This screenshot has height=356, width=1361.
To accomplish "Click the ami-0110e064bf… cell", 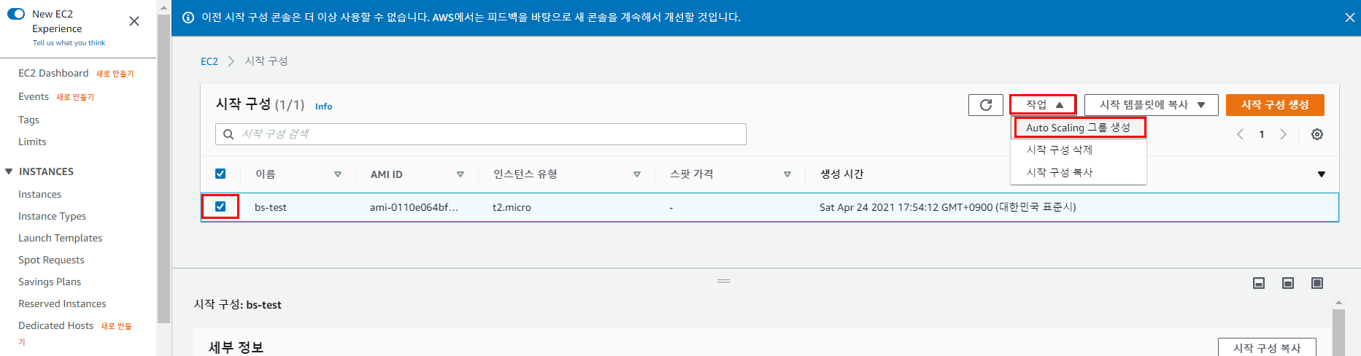I will coord(414,207).
